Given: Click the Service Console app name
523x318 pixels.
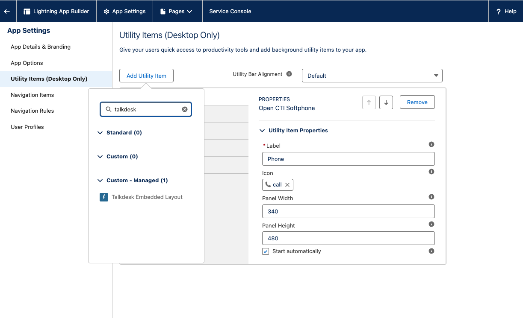Looking at the screenshot, I should 230,12.
